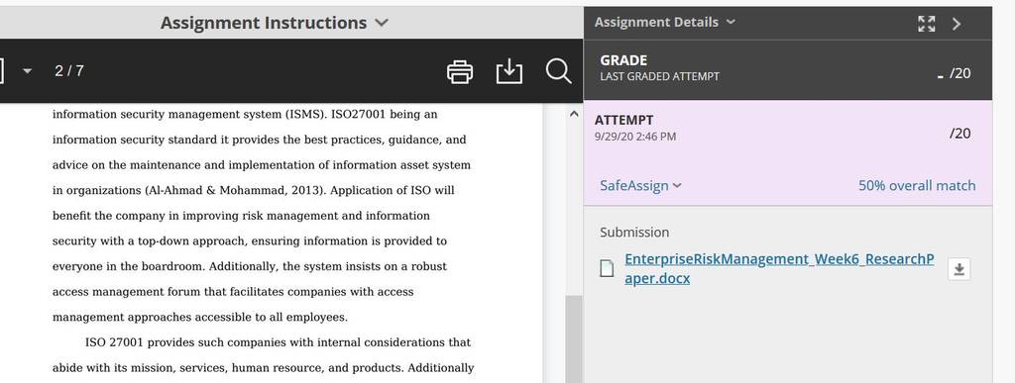Open the Assignment Details dropdown
The image size is (1015, 383).
coord(665,22)
